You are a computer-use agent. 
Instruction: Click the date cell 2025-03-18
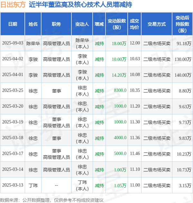click(13, 138)
